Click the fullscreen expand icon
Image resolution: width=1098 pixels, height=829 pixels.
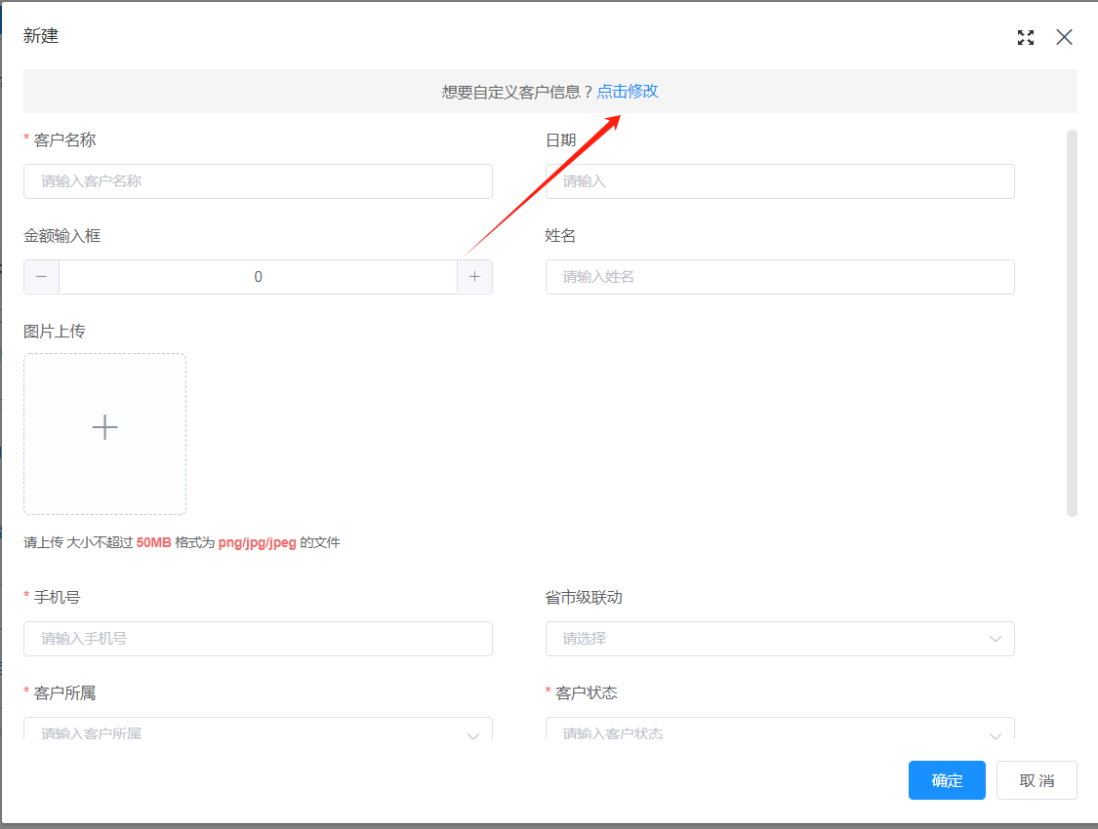(1025, 38)
